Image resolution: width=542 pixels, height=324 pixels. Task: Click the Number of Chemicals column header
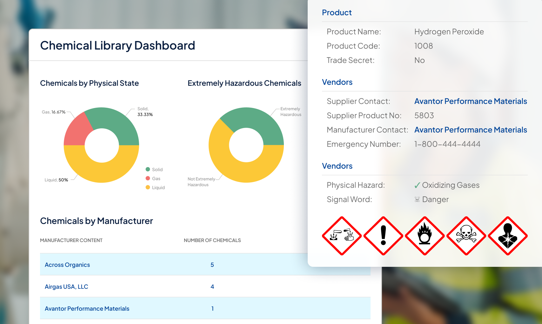[x=212, y=240]
